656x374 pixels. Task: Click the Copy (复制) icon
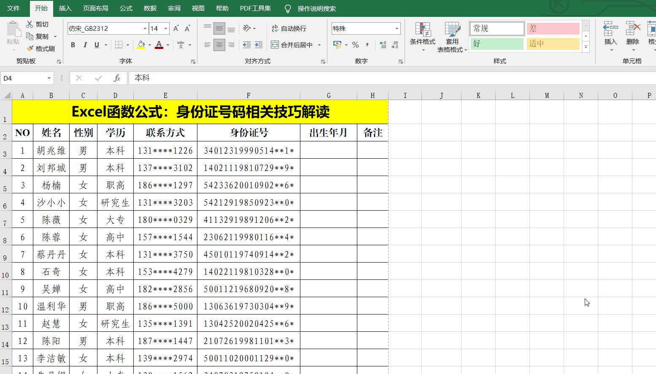coord(30,36)
